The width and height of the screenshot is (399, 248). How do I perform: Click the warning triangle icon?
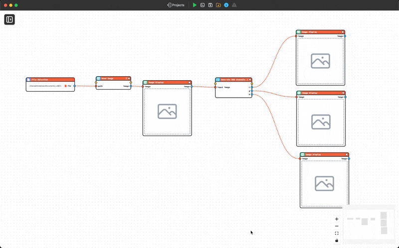click(x=234, y=5)
